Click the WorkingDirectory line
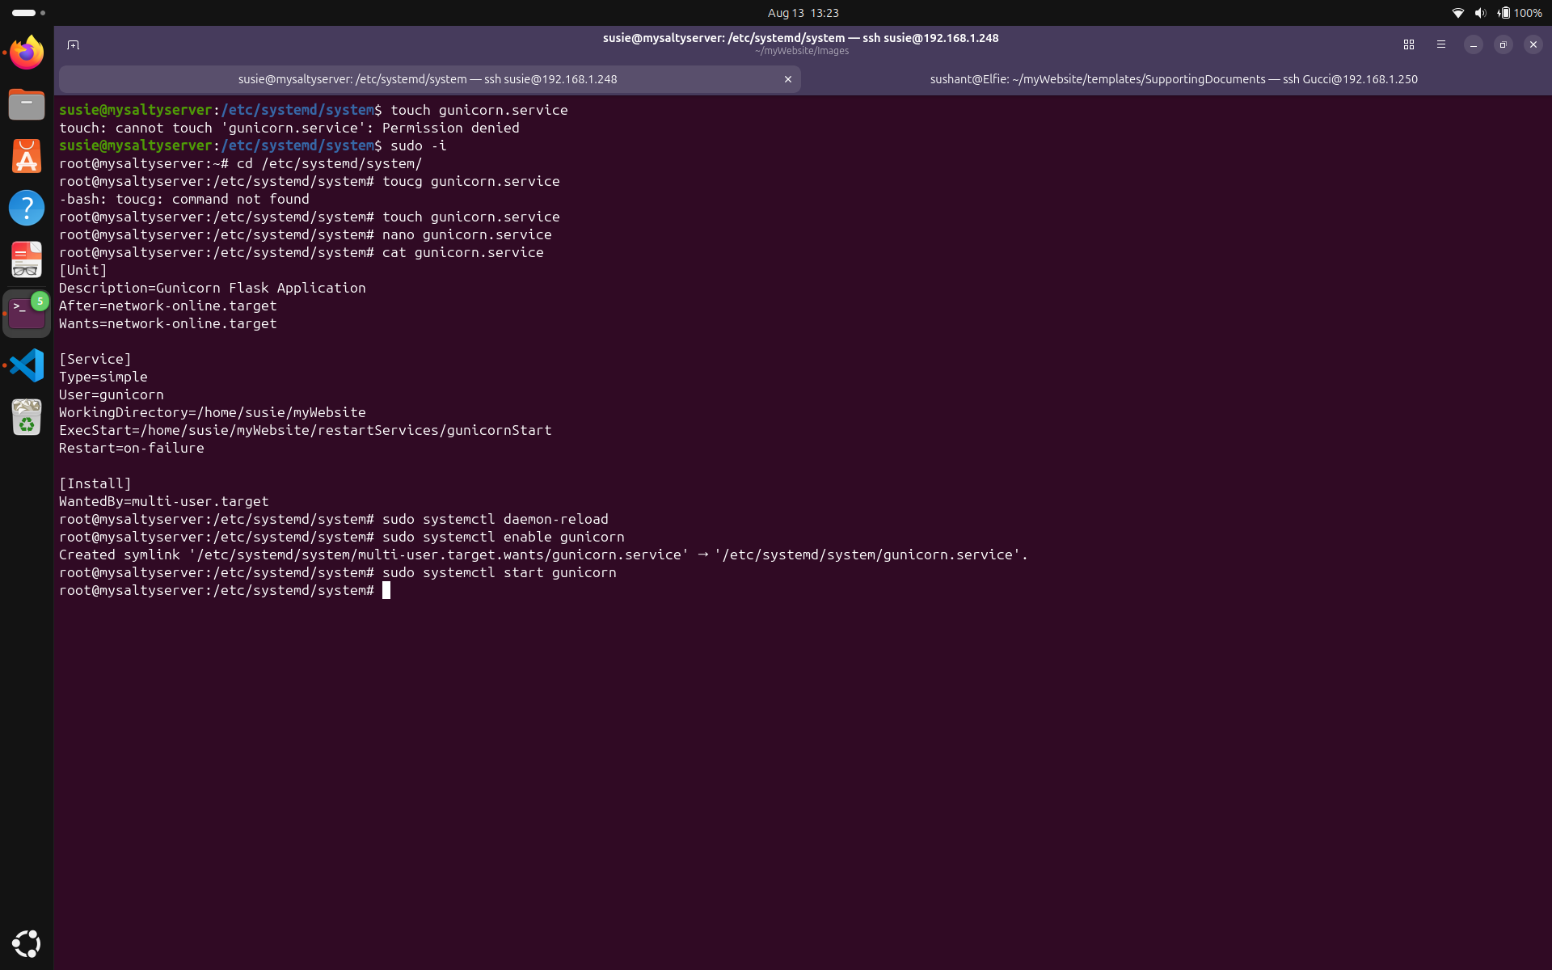The width and height of the screenshot is (1552, 970). 213,412
